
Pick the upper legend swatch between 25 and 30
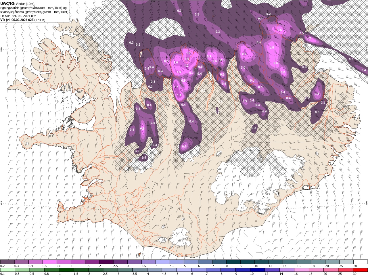point(346,262)
